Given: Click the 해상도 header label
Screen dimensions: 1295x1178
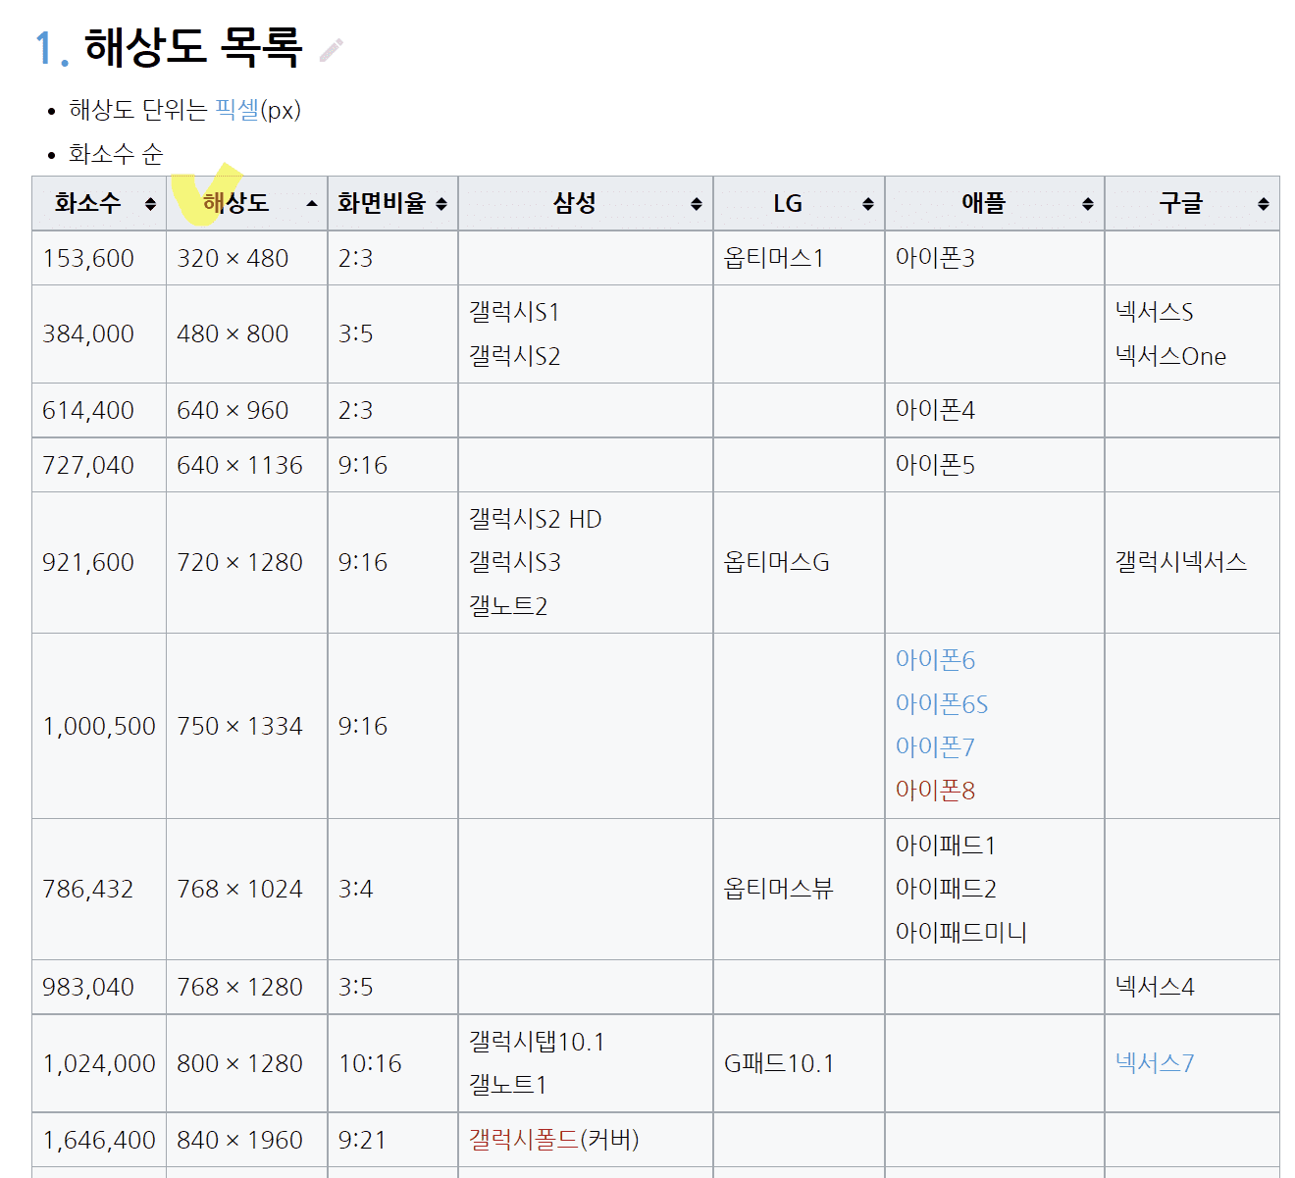Looking at the screenshot, I should tap(235, 203).
